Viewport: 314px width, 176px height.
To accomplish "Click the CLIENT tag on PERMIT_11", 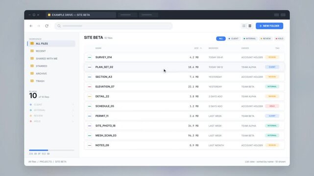I will 272,116.
